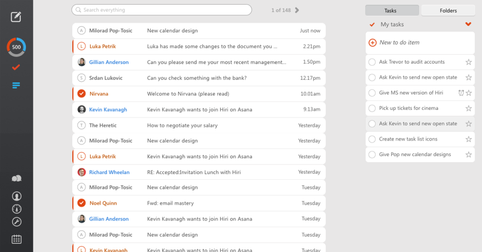Click sender name Kevin Kavanagh at 9.13am
Viewport: 482px width, 252px height.
click(x=108, y=109)
